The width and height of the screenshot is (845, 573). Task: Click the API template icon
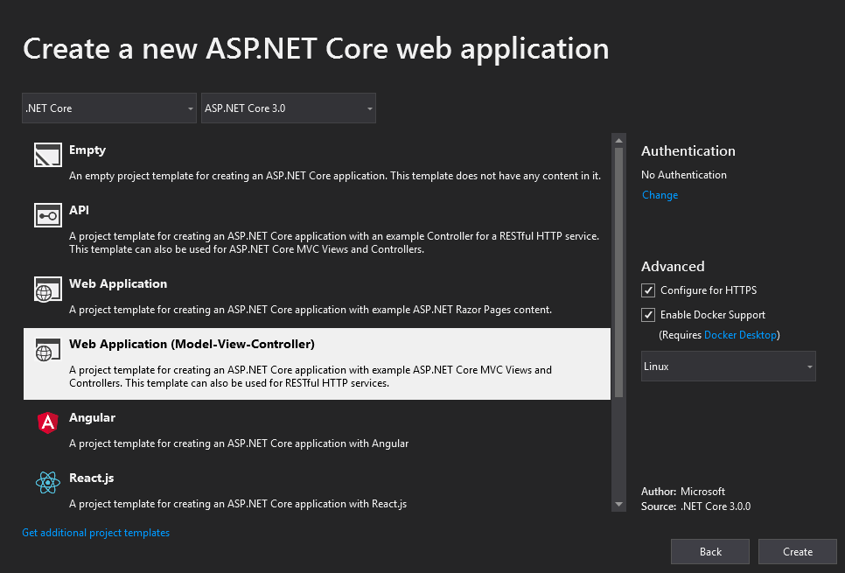47,214
